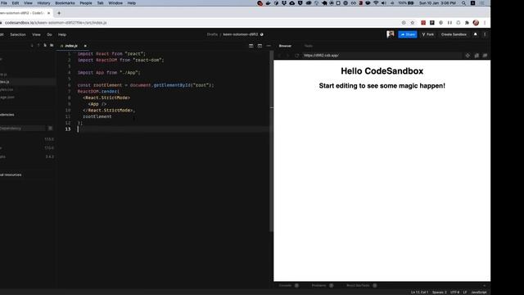Click the sandbox name keen-solomon in the header
The height and width of the screenshot is (295, 524).
click(241, 34)
